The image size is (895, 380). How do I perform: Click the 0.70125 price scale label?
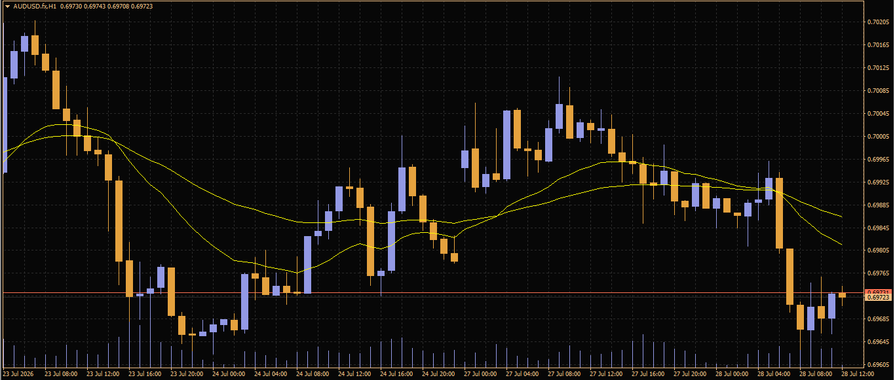coord(877,68)
